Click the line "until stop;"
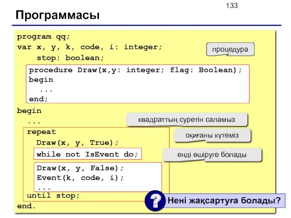 pyautogui.click(x=53, y=195)
